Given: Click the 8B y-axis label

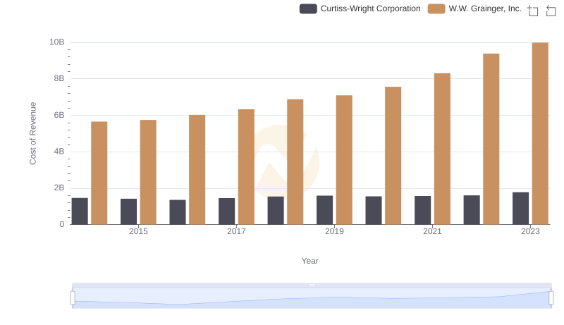Looking at the screenshot, I should pyautogui.click(x=59, y=78).
